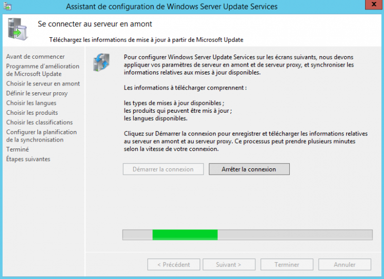Viewport: 384px width, 279px height.
Task: Select Définir le serveur proxy step
Action: (37, 93)
